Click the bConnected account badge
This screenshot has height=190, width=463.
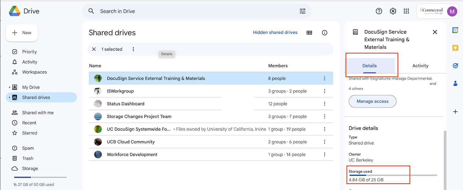[431, 11]
